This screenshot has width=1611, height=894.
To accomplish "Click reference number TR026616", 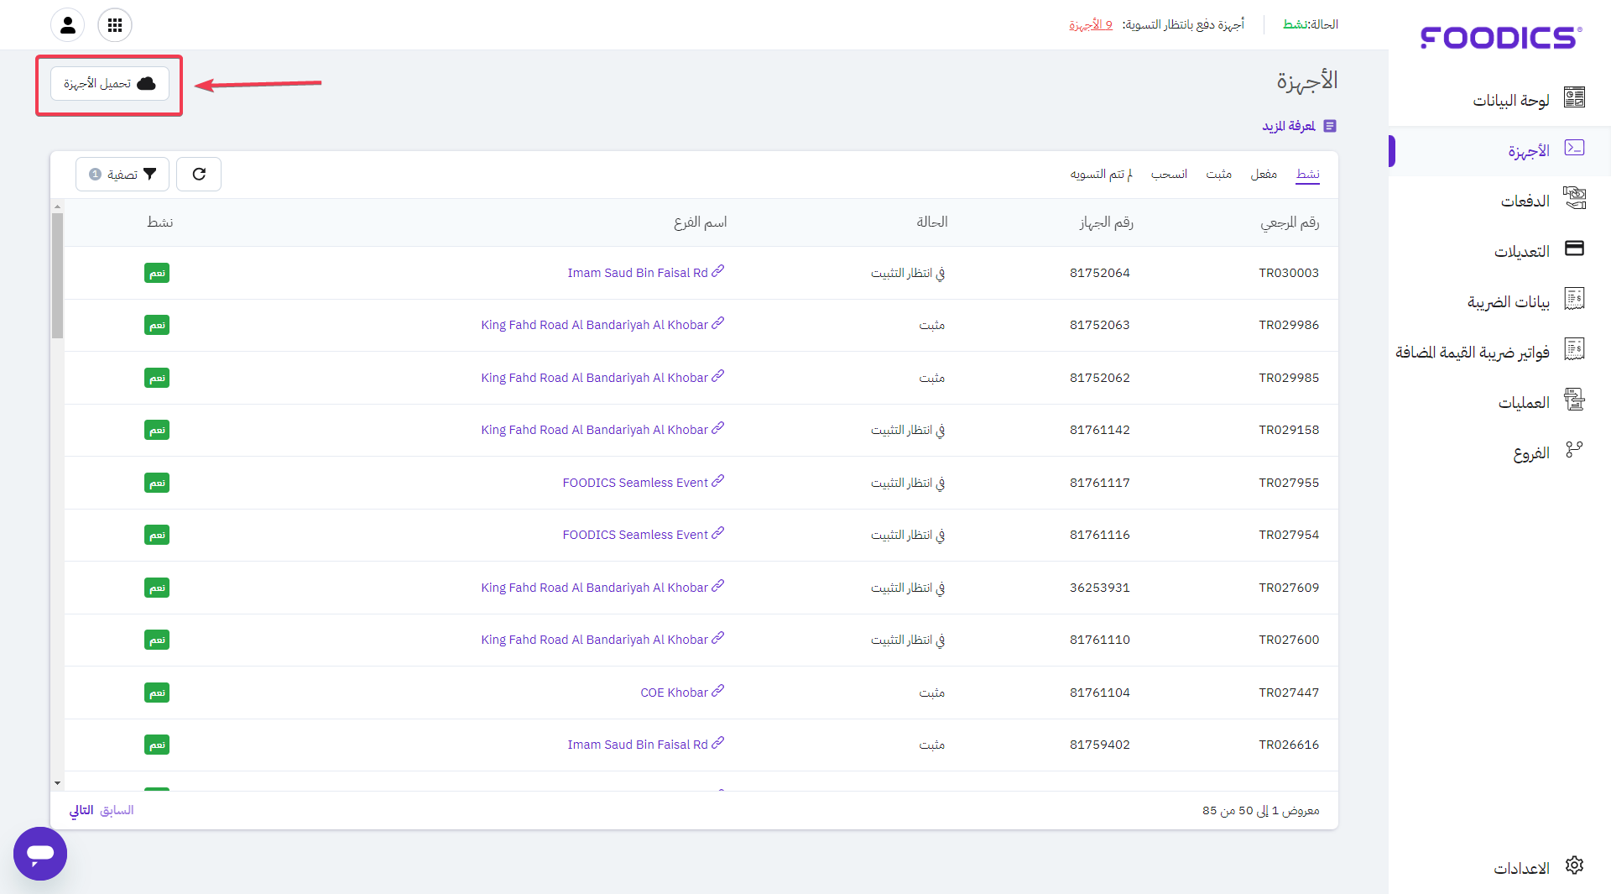I will [x=1289, y=745].
